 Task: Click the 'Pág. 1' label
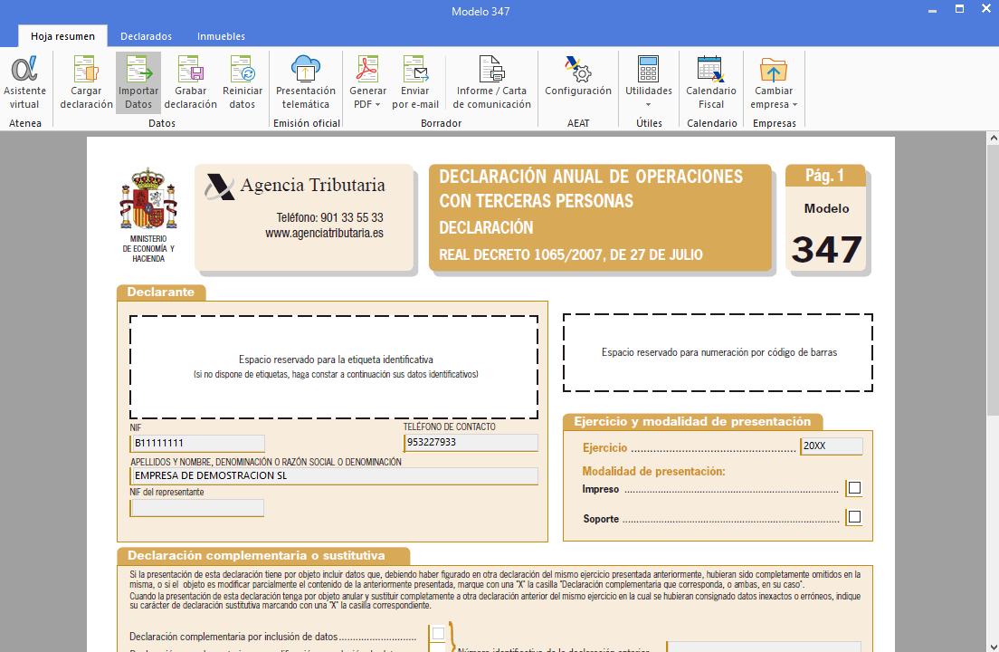pos(824,176)
